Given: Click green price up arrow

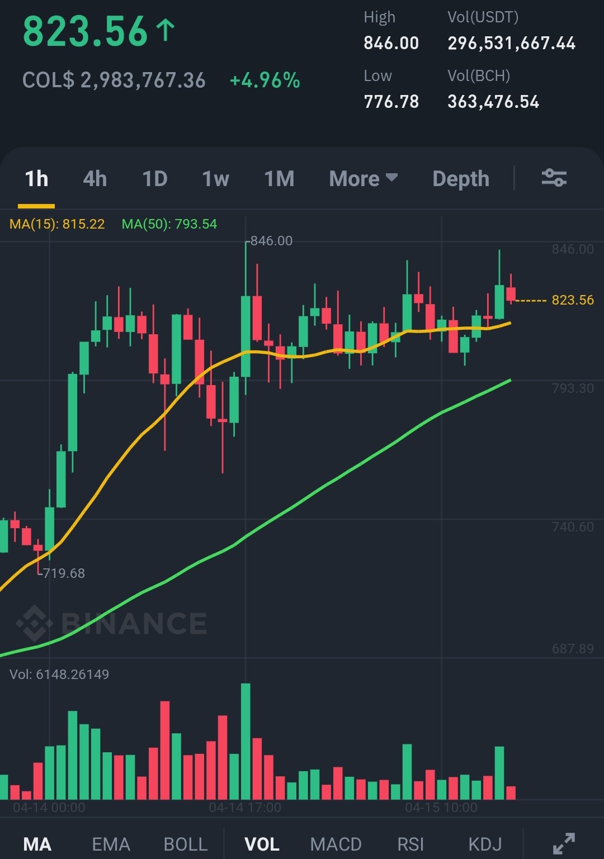Looking at the screenshot, I should (166, 30).
